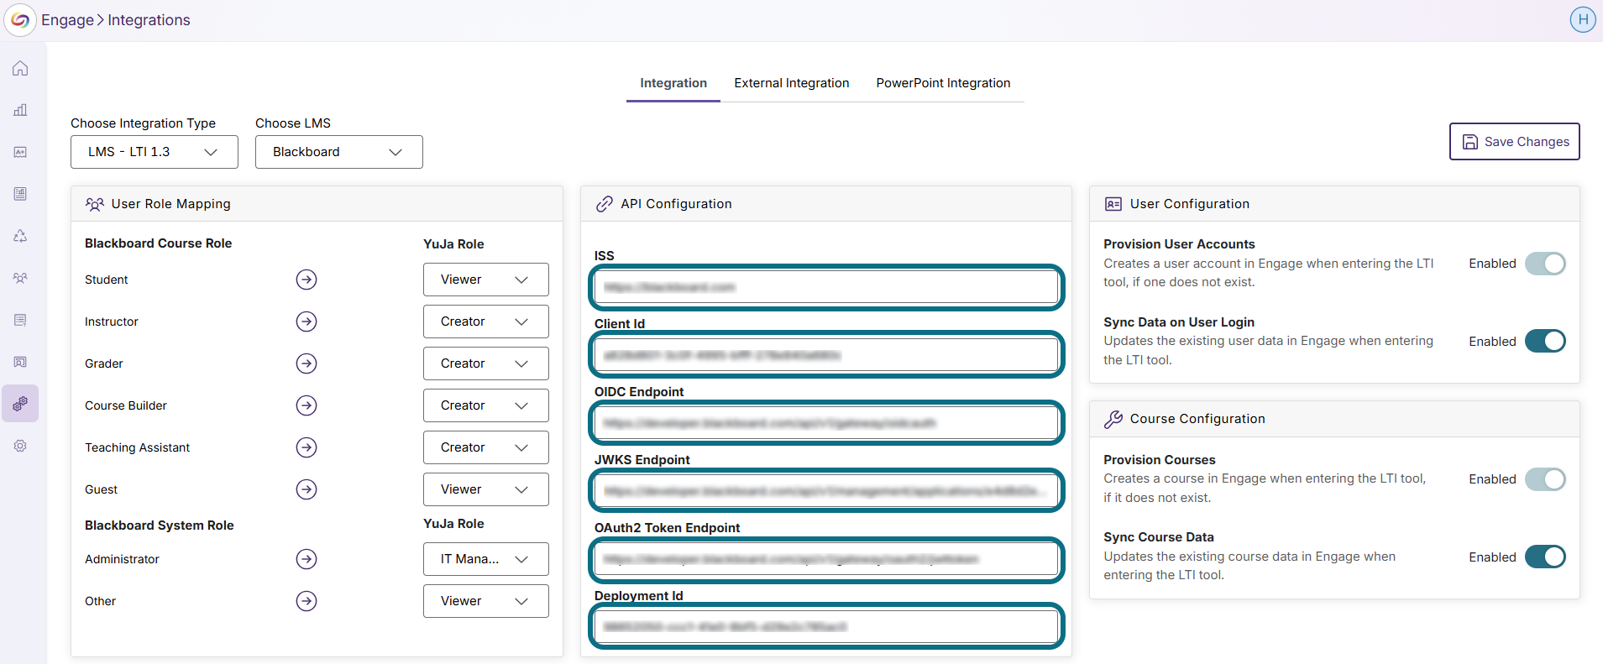Click the User Role Mapping people icon
This screenshot has width=1603, height=664.
click(x=95, y=204)
